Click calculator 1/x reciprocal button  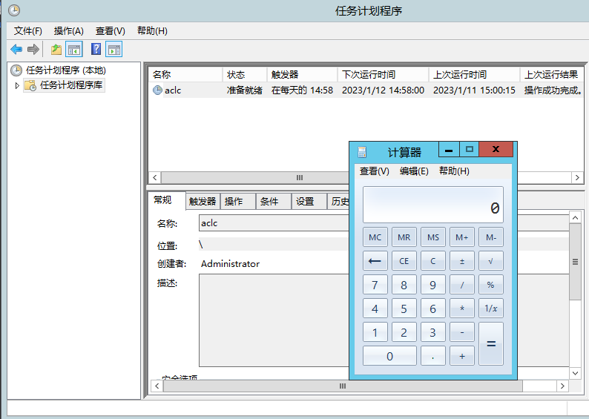click(x=491, y=309)
